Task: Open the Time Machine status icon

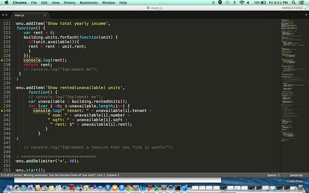Action: point(227,3)
